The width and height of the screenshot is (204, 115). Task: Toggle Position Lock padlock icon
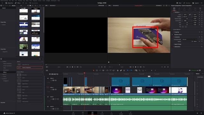pos(124,70)
